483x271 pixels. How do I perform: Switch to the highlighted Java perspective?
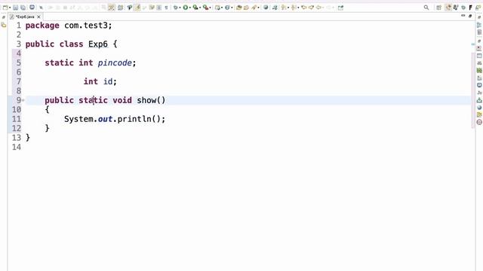pos(448,8)
